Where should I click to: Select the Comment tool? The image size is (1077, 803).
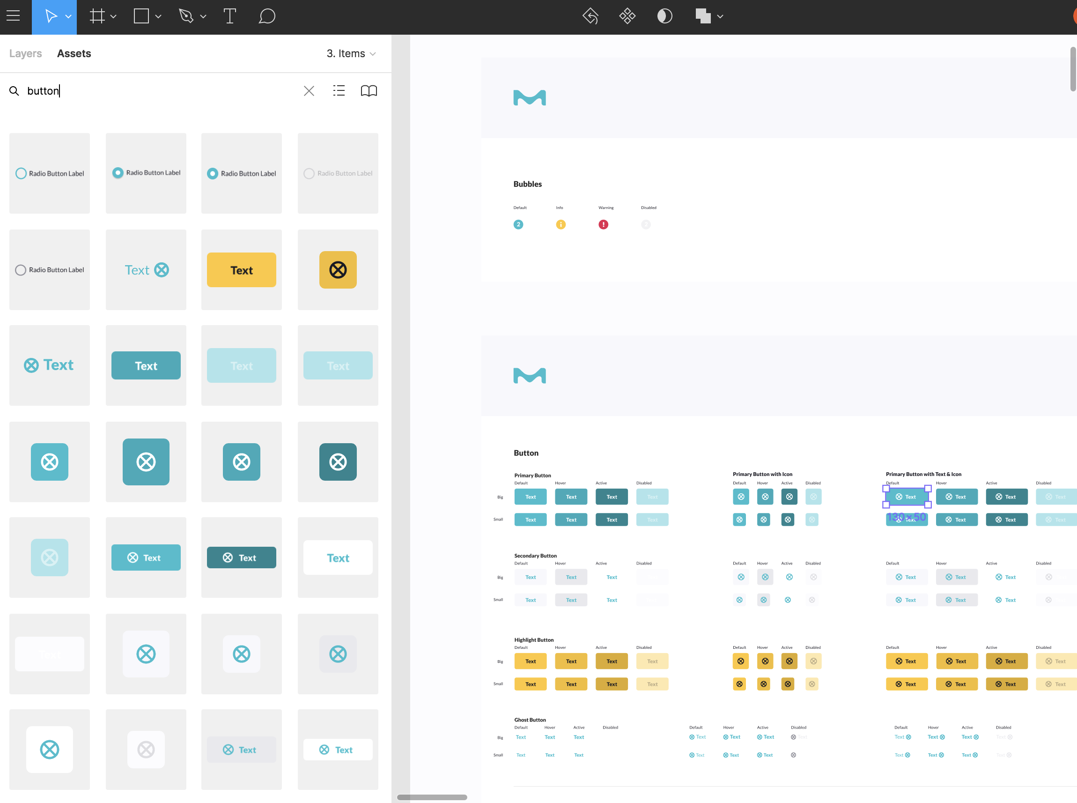click(x=267, y=16)
